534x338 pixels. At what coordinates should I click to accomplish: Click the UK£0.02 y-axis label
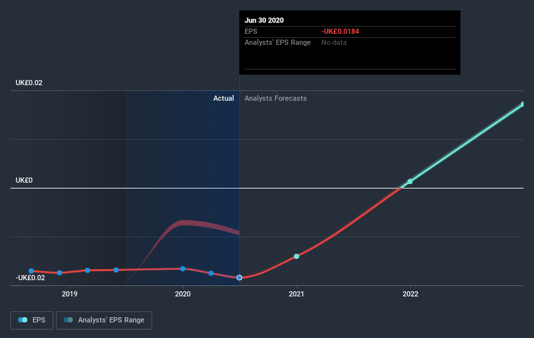coord(29,83)
